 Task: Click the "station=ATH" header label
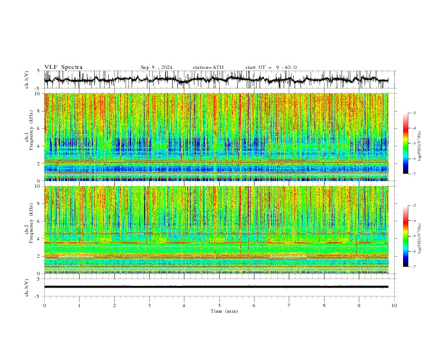coord(208,67)
